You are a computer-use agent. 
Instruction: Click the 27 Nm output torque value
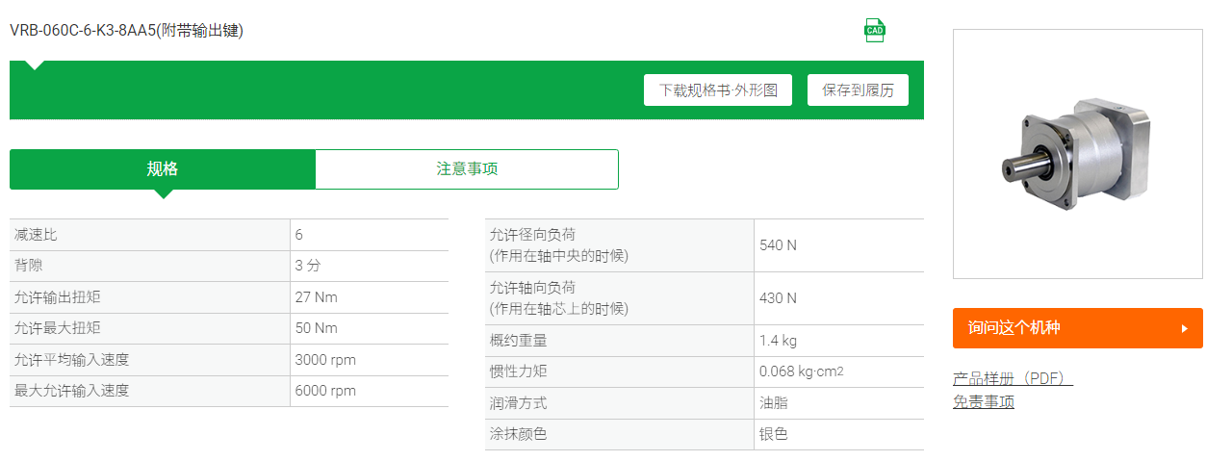click(317, 297)
